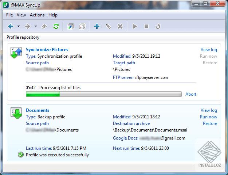Click the @MAX SyncUp title bar app icon
The width and height of the screenshot is (228, 175).
pos(6,5)
